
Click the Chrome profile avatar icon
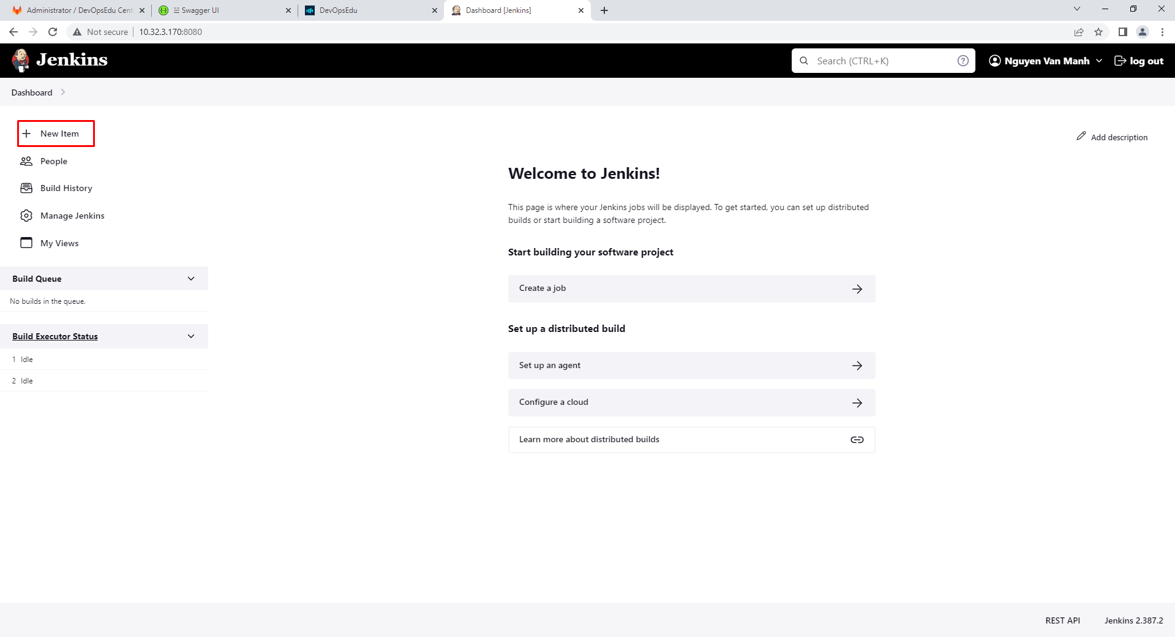click(x=1143, y=32)
